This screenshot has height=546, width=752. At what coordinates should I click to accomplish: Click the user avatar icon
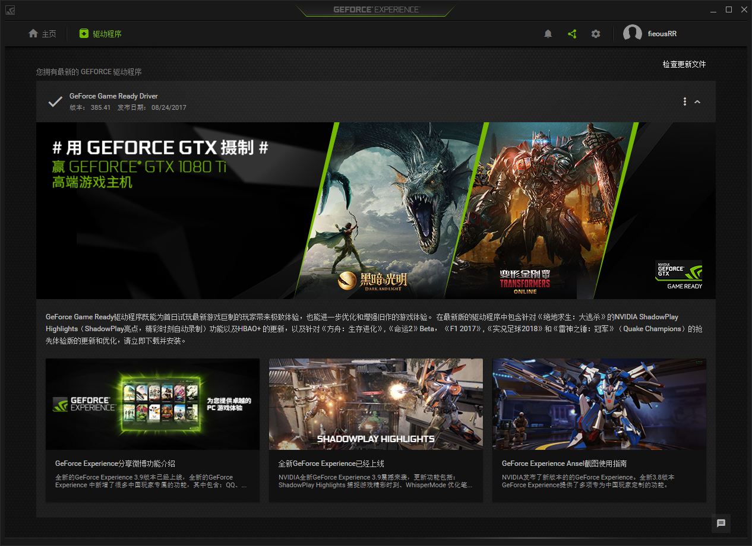(x=632, y=34)
